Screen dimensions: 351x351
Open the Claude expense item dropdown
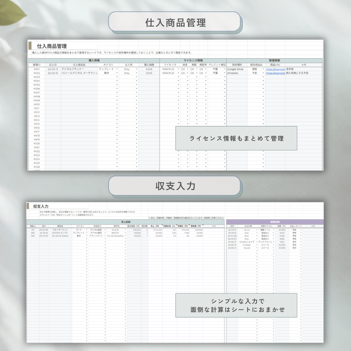[257, 248]
